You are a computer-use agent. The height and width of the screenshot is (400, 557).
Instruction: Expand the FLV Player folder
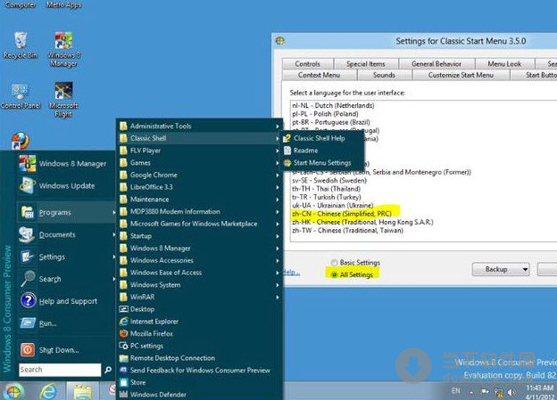199,151
